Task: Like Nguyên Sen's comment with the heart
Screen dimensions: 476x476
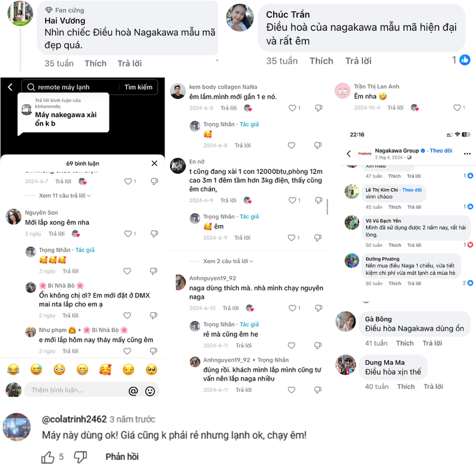Action: tap(128, 233)
